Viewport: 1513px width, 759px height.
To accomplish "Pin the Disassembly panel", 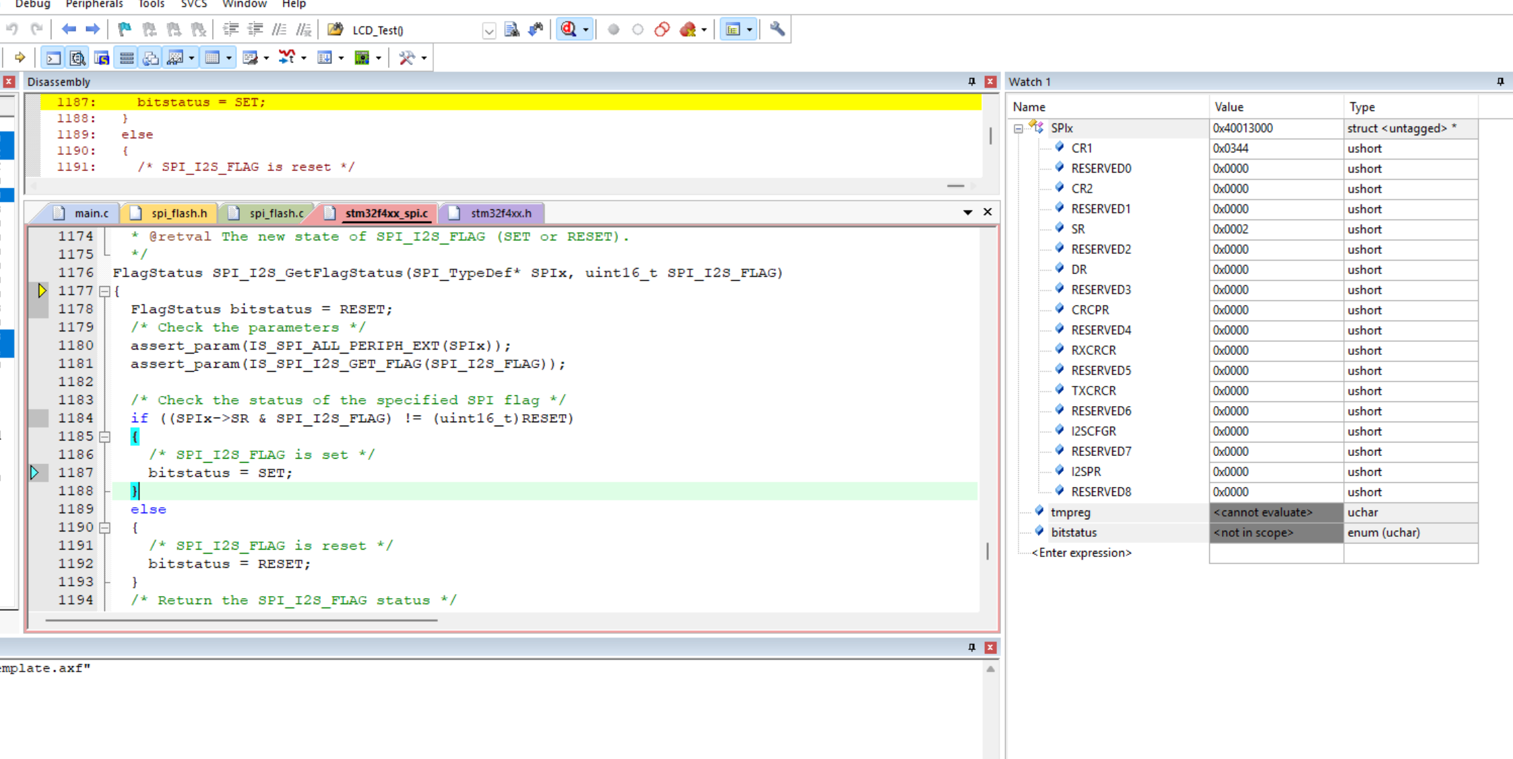I will coord(971,81).
